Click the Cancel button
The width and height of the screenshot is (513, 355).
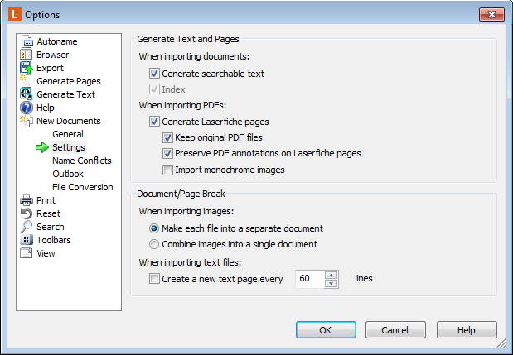(x=395, y=330)
